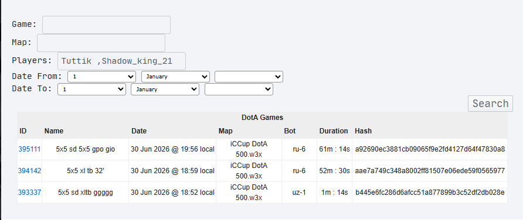Image resolution: width=523 pixels, height=220 pixels.
Task: Open the Date To month dropdown
Action: 165,89
